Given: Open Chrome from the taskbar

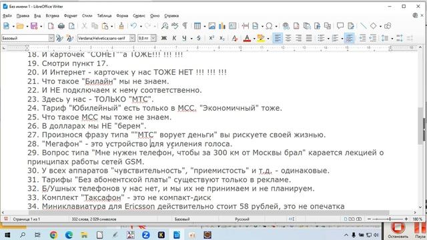Looking at the screenshot, I should pyautogui.click(x=53, y=235).
